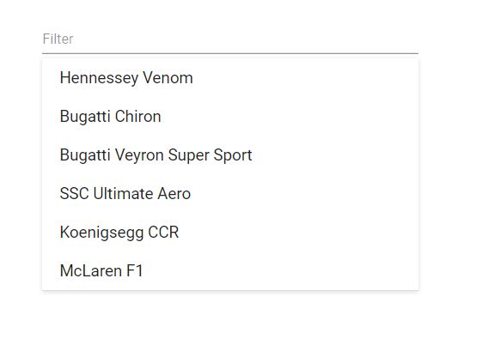
Task: Click the word Hennessey in the list
Action: [99, 78]
